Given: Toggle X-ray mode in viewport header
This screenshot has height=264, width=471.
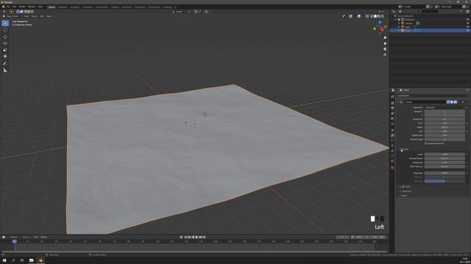Looking at the screenshot, I should (367, 16).
